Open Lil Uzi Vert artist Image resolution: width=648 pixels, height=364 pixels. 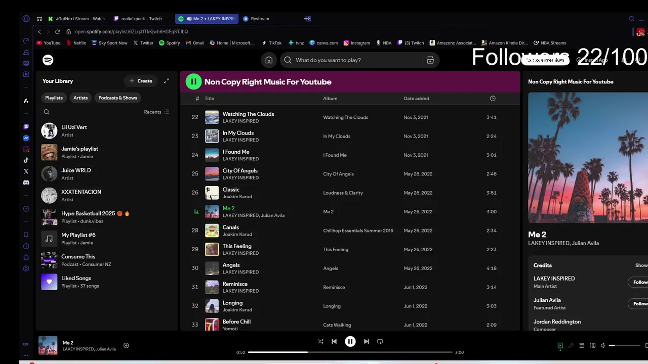coord(106,131)
